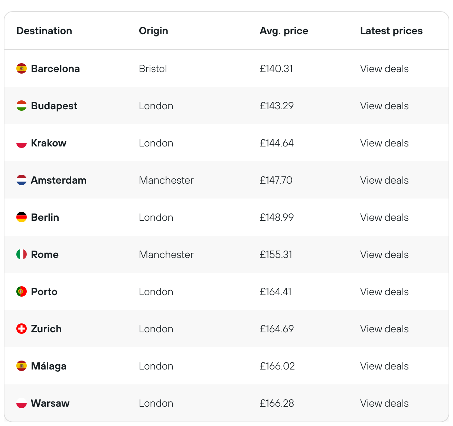Click the German flag beside Berlin
453x426 pixels.
click(22, 217)
